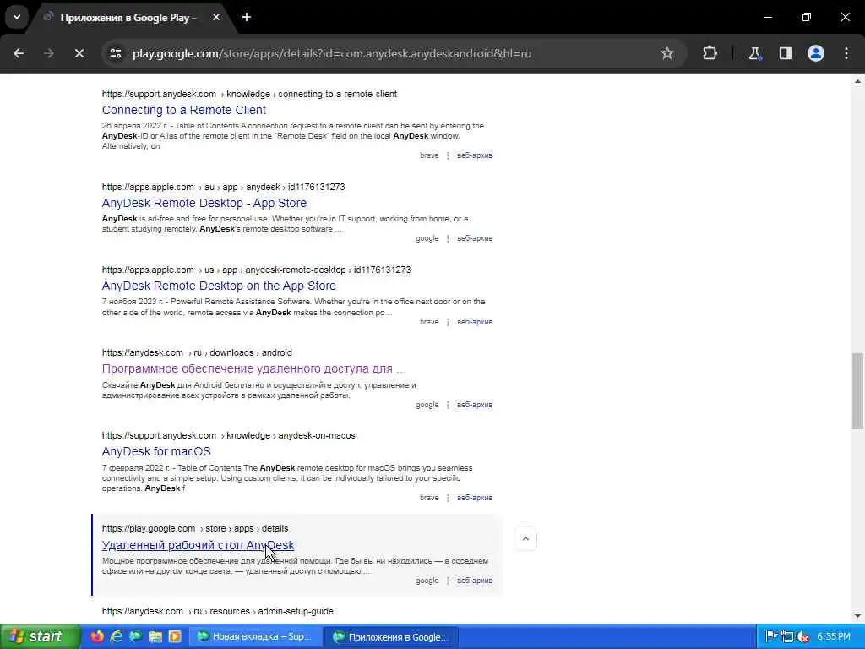This screenshot has width=865, height=649.
Task: Click 'brave' under Connecting to Remote Client
Action: coord(429,155)
